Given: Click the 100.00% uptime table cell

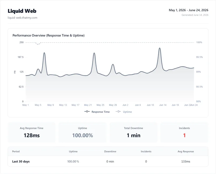Looking at the screenshot, I should 73,162.
